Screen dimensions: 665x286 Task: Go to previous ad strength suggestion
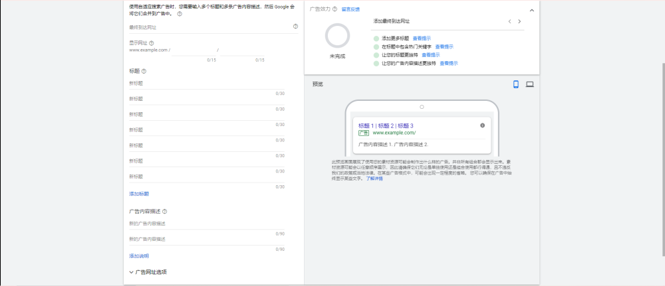coord(509,22)
